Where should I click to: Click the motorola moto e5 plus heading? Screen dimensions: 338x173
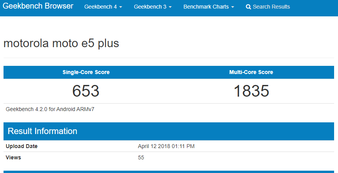[61, 44]
